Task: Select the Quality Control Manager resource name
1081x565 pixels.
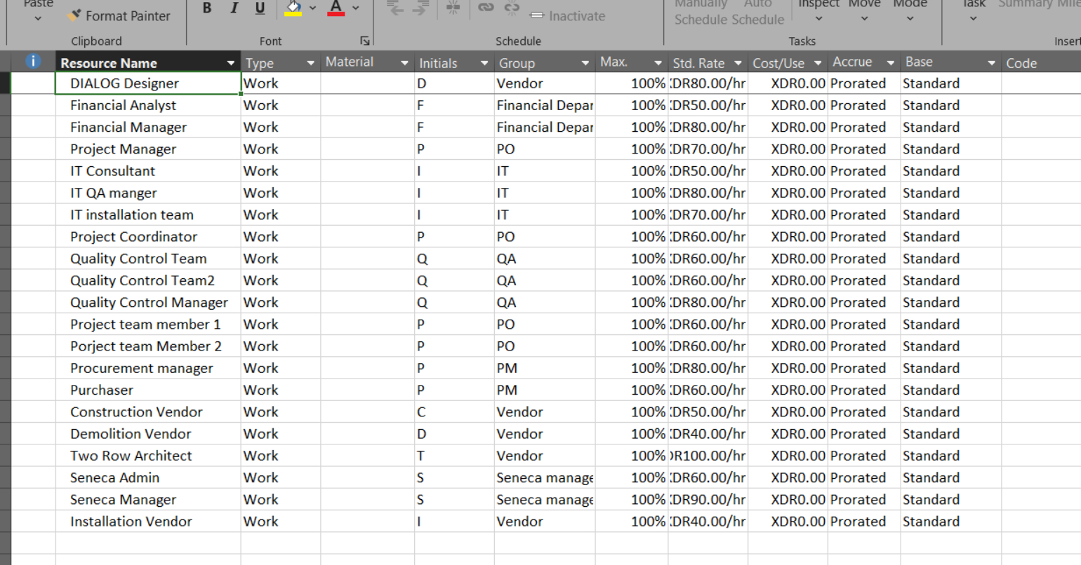Action: pos(149,302)
